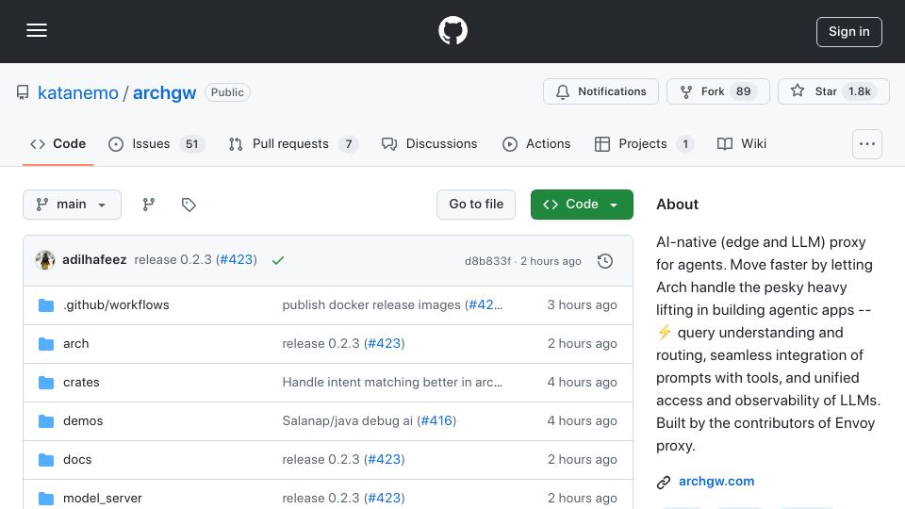Open the three-dot more options menu
Viewport: 905px width, 509px height.
click(867, 144)
